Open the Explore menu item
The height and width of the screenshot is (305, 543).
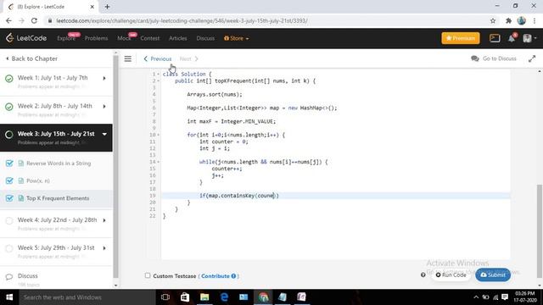tap(66, 38)
